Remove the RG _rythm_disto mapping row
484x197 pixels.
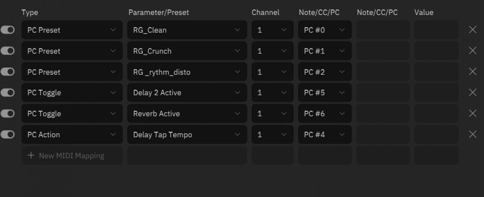click(x=473, y=72)
